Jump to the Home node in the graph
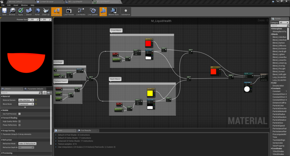The image size is (290, 156). (37, 12)
